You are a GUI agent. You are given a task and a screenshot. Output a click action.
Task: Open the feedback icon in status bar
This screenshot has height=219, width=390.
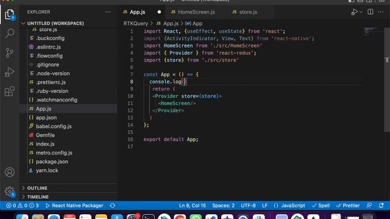[x=369, y=206]
